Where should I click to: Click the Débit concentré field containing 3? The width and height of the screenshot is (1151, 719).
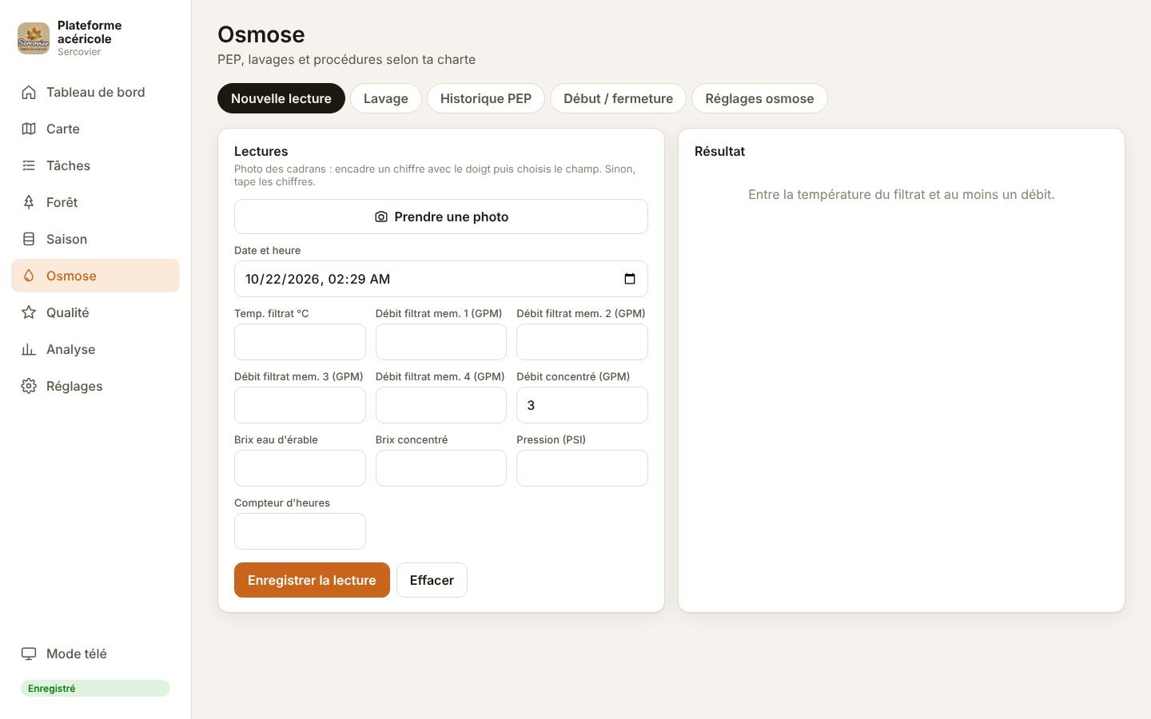pyautogui.click(x=582, y=405)
